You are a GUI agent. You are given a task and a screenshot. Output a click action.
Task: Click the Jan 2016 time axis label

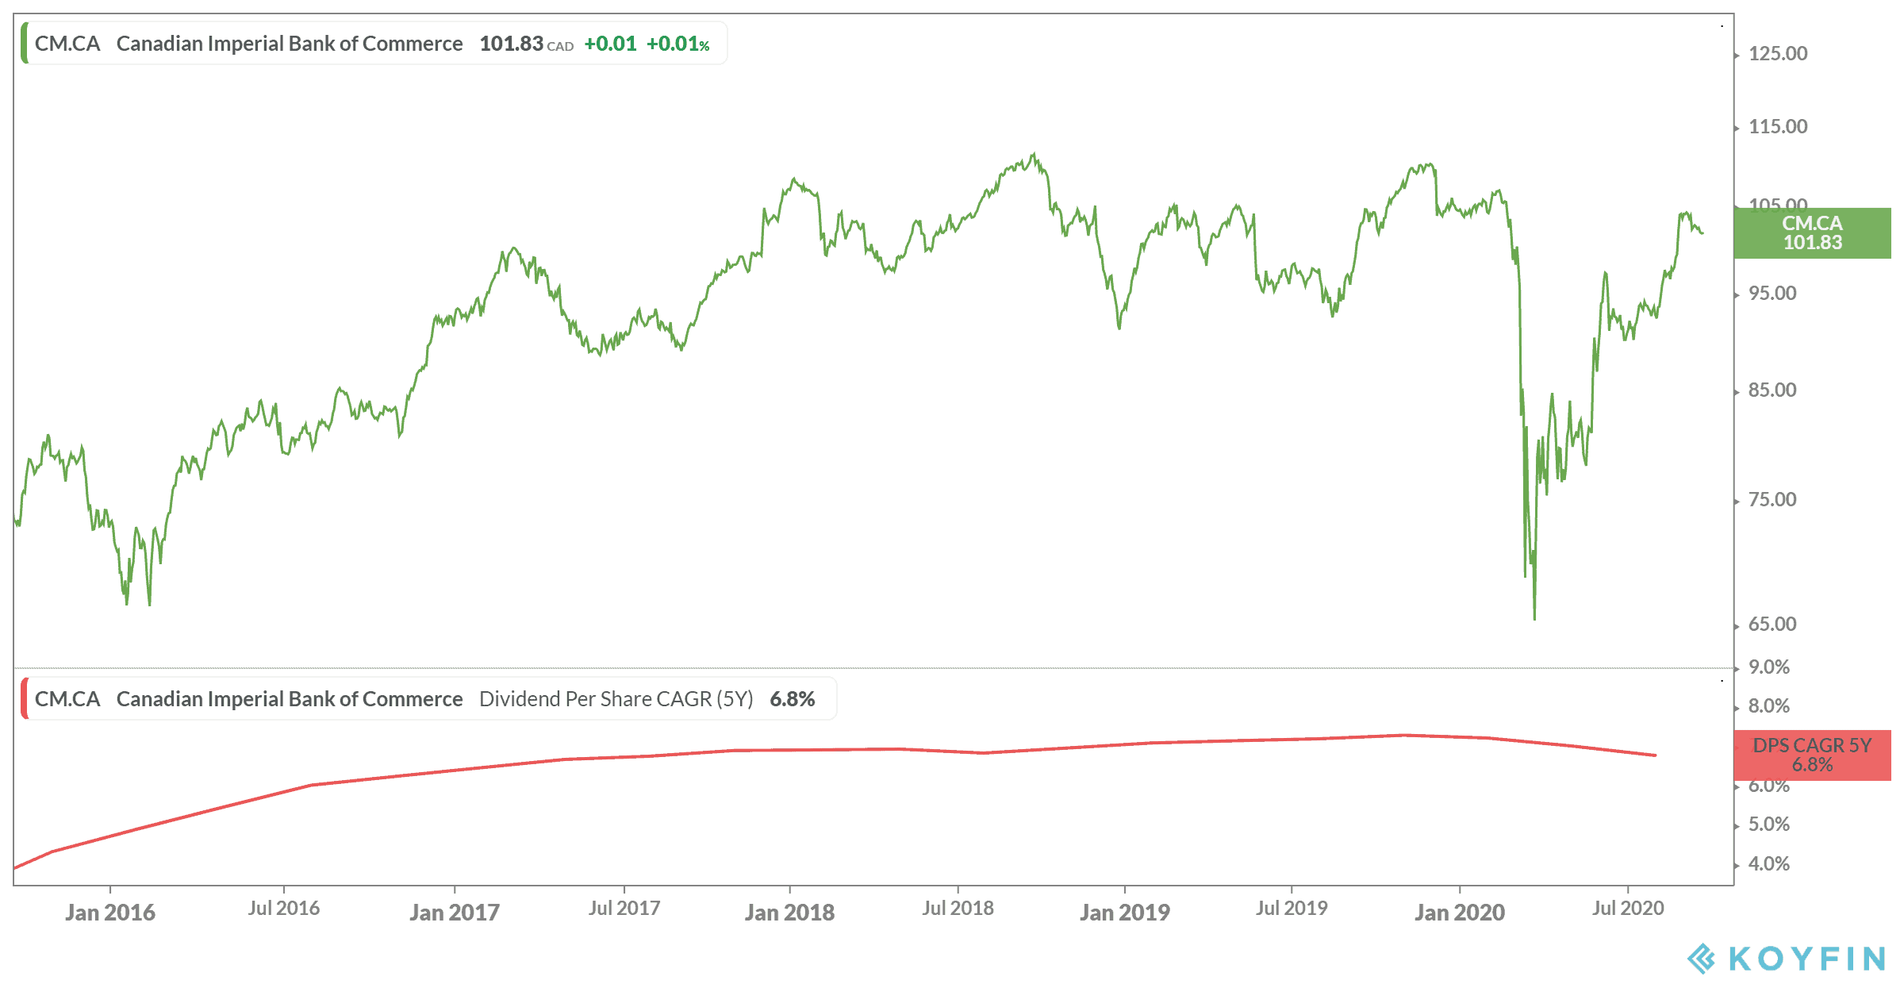coord(110,913)
